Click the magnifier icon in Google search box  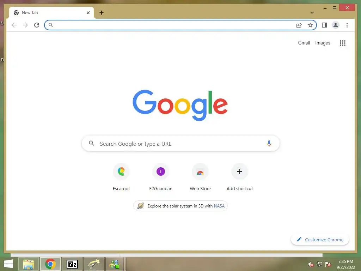click(x=91, y=143)
